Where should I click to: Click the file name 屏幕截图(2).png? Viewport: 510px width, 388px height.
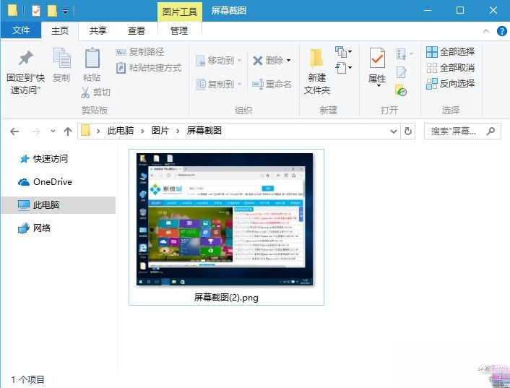pyautogui.click(x=226, y=297)
